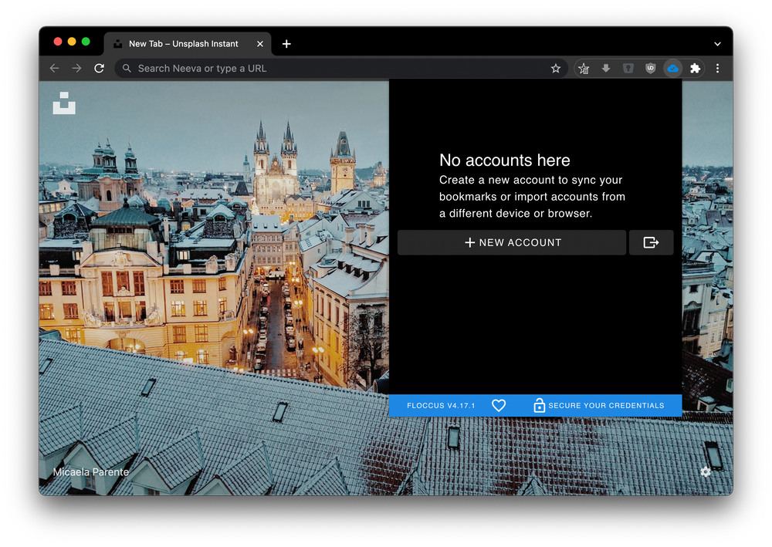Viewport: 772px width, 547px height.
Task: Open the keyhole password manager extension
Action: pos(628,69)
